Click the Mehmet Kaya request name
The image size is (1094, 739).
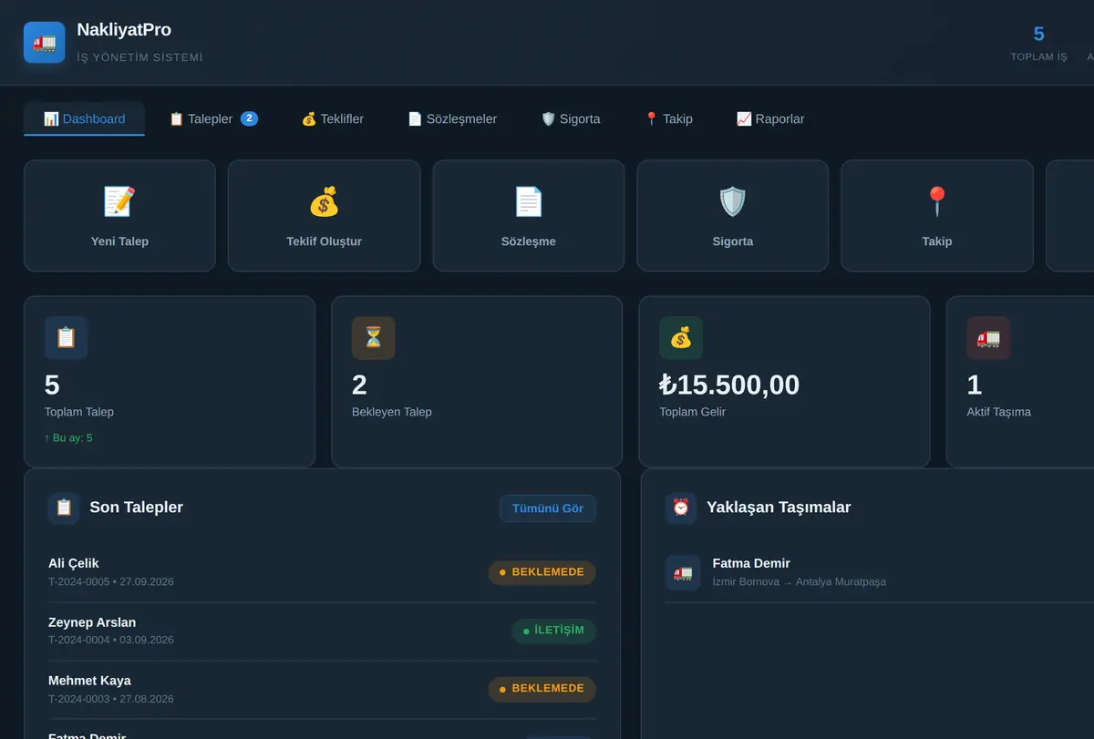89,681
